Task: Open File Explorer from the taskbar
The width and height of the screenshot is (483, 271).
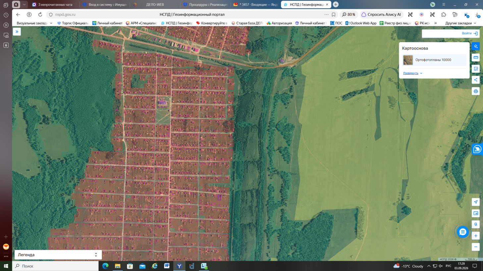Action: pos(118,266)
